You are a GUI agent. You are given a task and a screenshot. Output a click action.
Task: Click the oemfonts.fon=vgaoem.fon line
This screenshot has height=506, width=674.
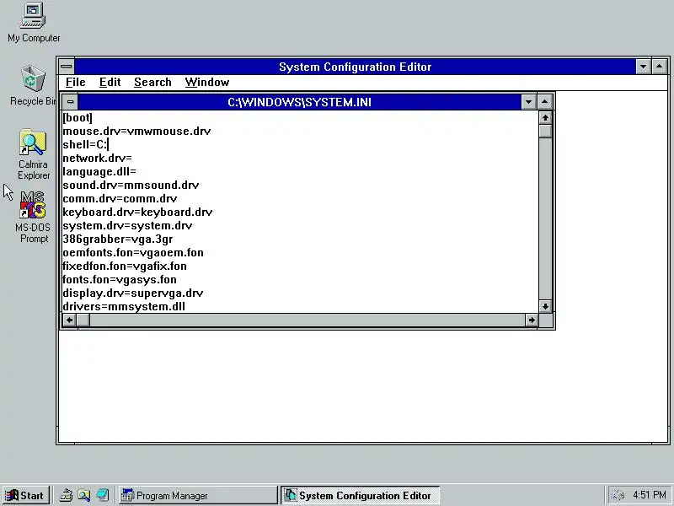pos(133,252)
